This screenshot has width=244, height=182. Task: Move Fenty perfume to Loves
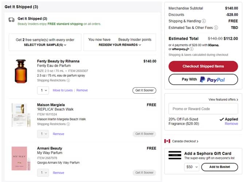(62, 90)
